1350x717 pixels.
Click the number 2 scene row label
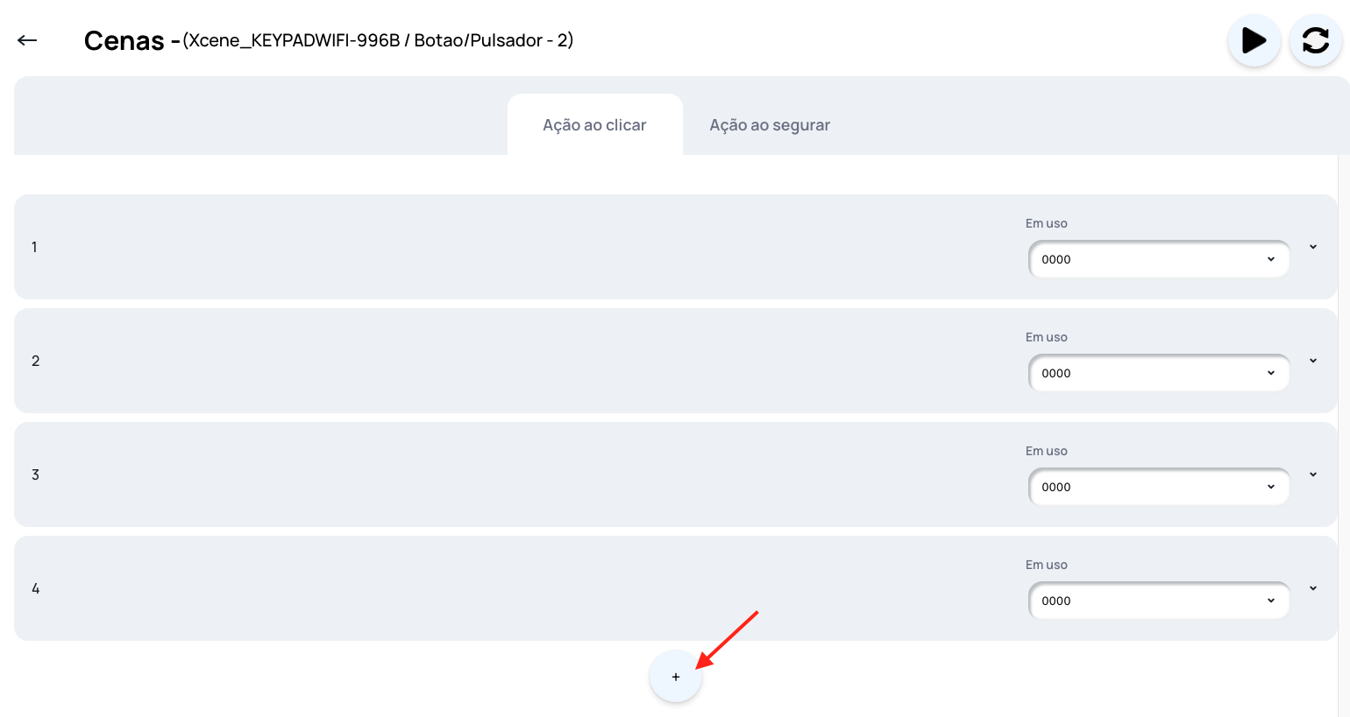[35, 362]
